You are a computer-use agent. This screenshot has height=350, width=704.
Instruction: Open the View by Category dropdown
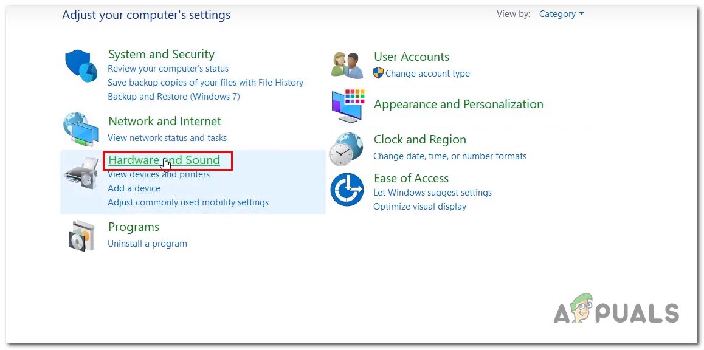tap(561, 14)
